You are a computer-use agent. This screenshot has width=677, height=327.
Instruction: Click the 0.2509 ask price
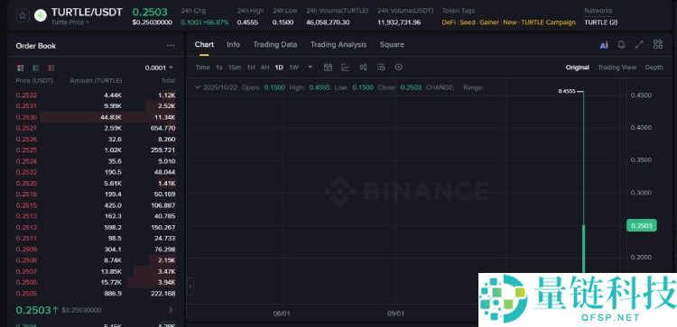point(26,249)
